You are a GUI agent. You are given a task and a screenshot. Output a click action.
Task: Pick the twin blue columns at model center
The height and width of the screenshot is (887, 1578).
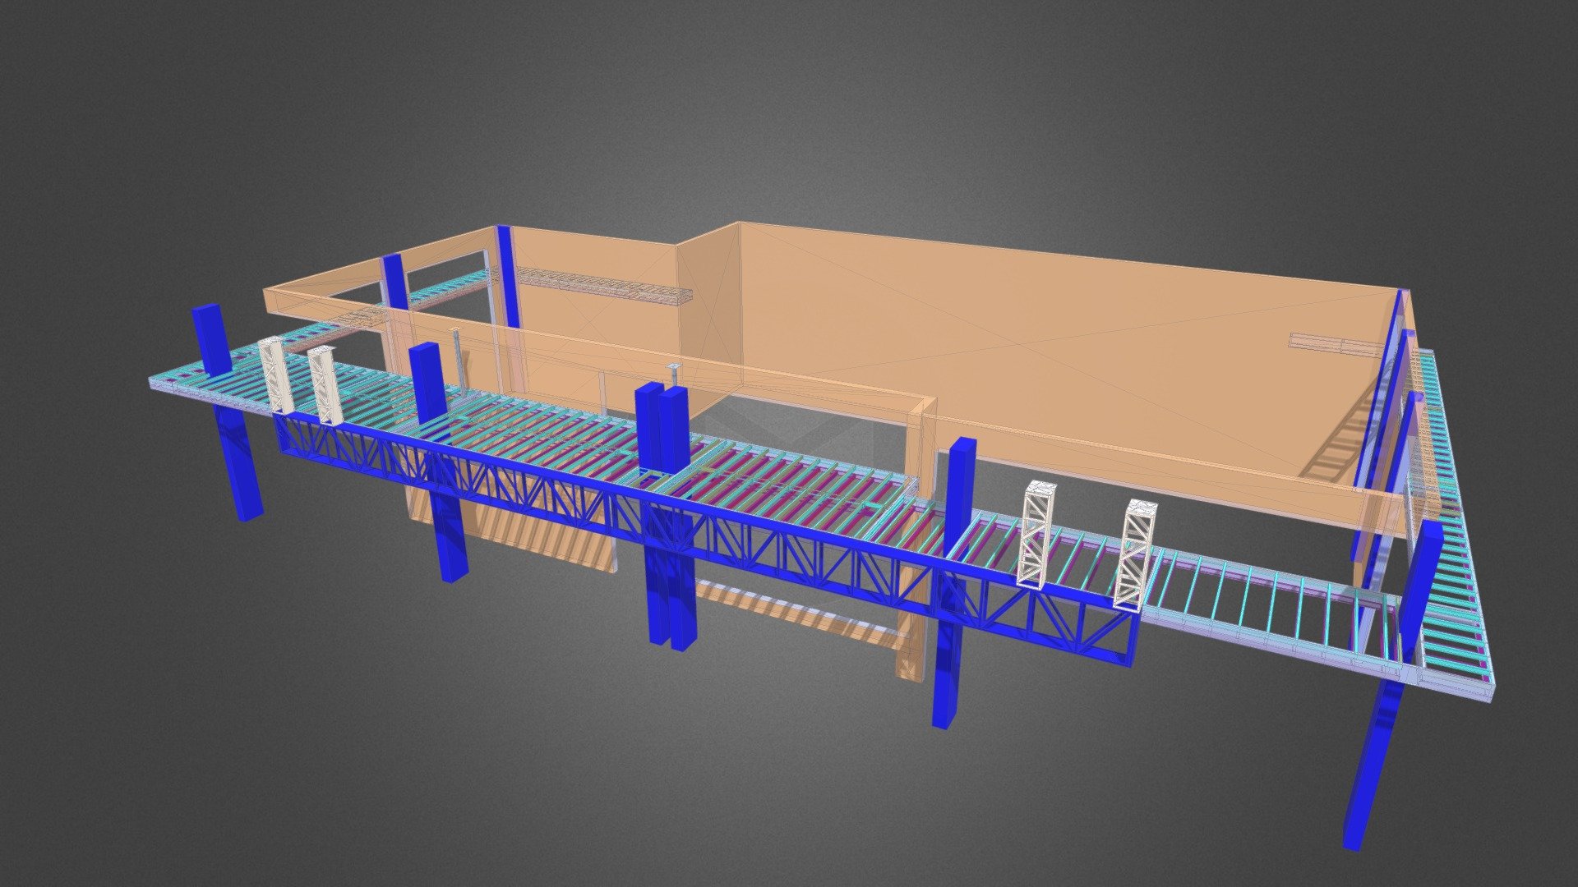(x=667, y=515)
